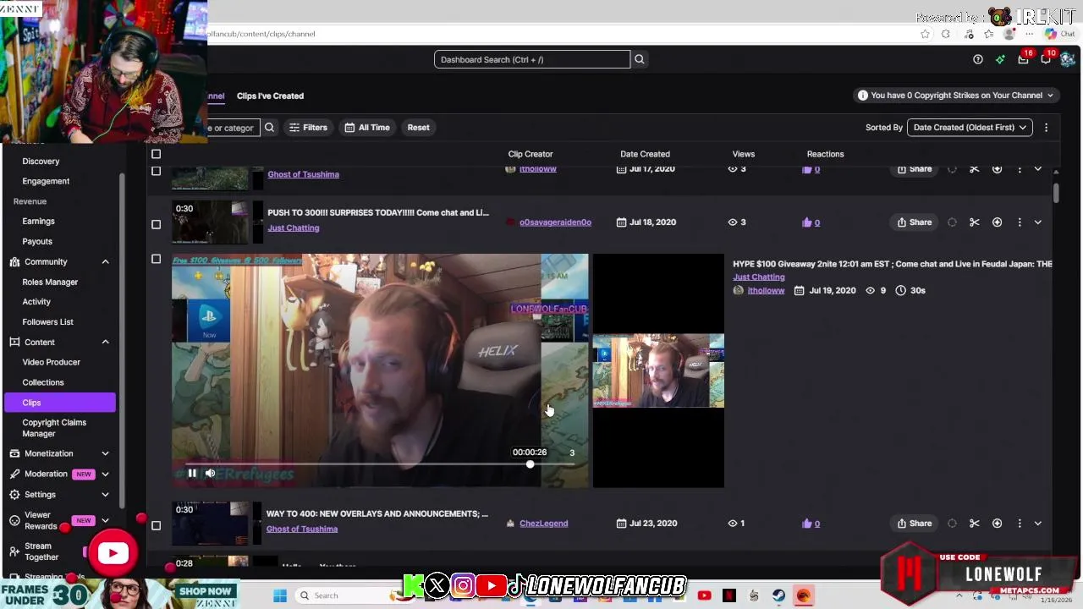1083x609 pixels.
Task: Check the box for the HYPE $100 Giveaway clip
Action: click(x=156, y=259)
